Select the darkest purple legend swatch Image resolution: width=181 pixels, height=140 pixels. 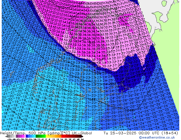pyautogui.click(x=17, y=136)
